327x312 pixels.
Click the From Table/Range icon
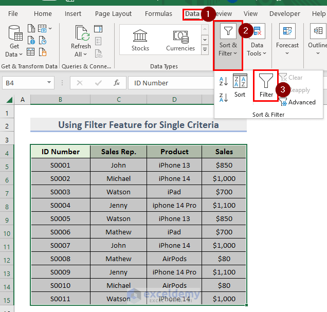31,52
